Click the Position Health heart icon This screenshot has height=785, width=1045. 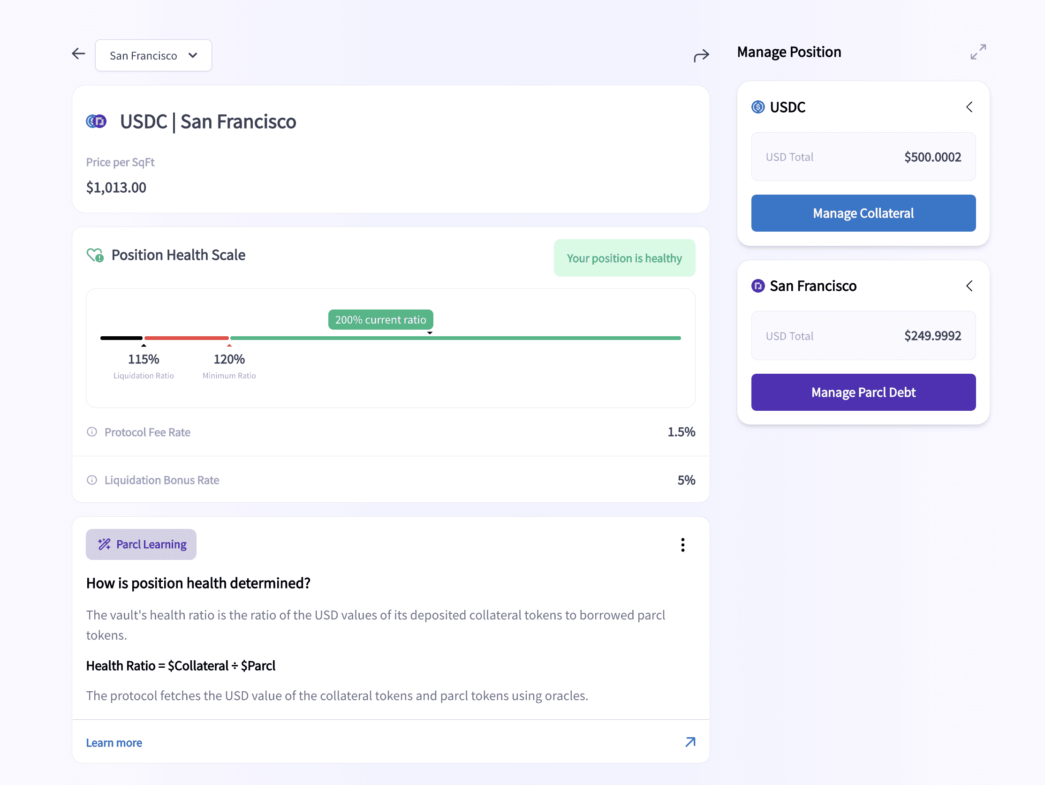(x=95, y=255)
